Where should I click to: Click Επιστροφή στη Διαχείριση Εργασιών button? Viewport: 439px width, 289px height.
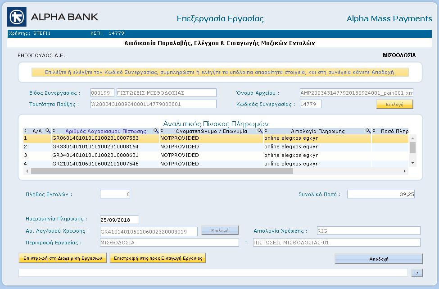click(63, 258)
